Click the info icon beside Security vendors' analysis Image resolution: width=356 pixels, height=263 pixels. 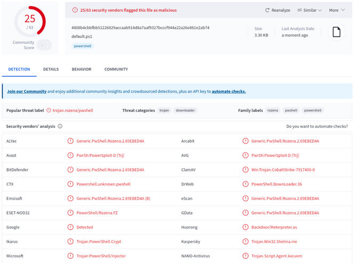pyautogui.click(x=60, y=126)
